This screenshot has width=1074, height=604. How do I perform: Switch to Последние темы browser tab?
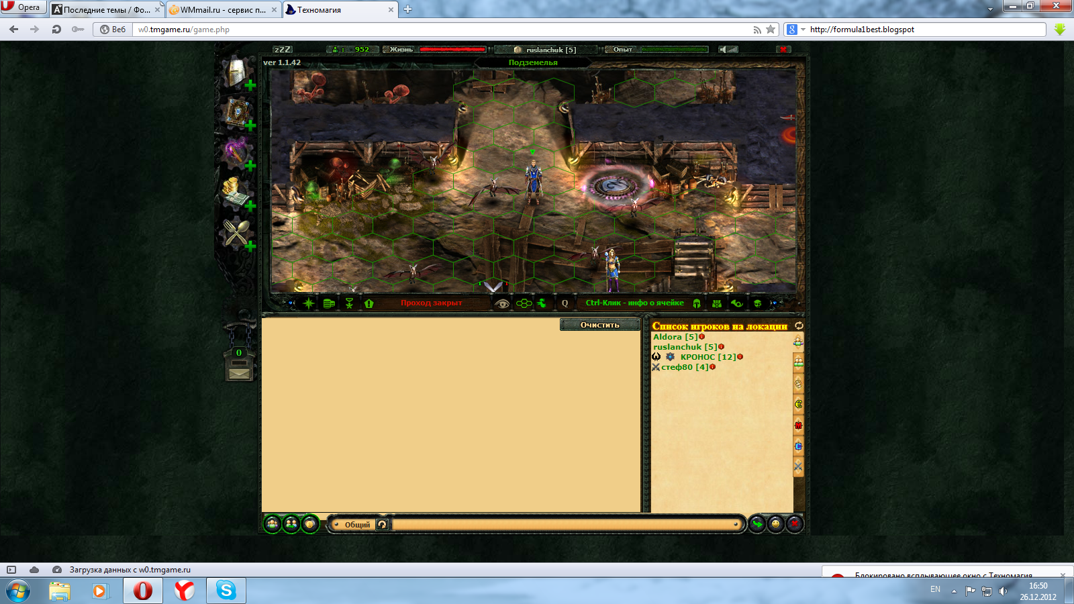[107, 9]
